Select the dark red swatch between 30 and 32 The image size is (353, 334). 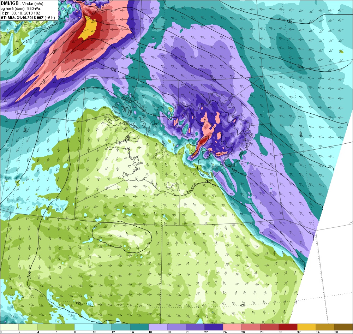click(288, 327)
